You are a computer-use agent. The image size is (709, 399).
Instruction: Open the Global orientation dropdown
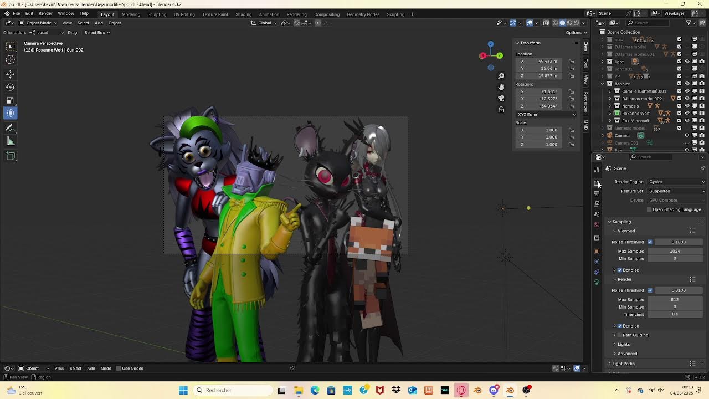(x=265, y=23)
